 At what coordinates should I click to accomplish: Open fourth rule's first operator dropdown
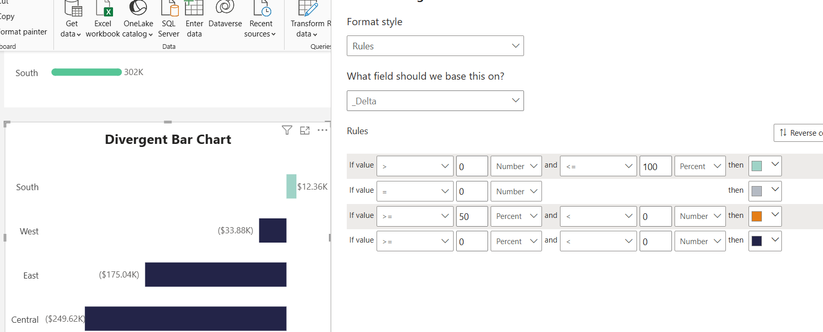click(x=415, y=241)
